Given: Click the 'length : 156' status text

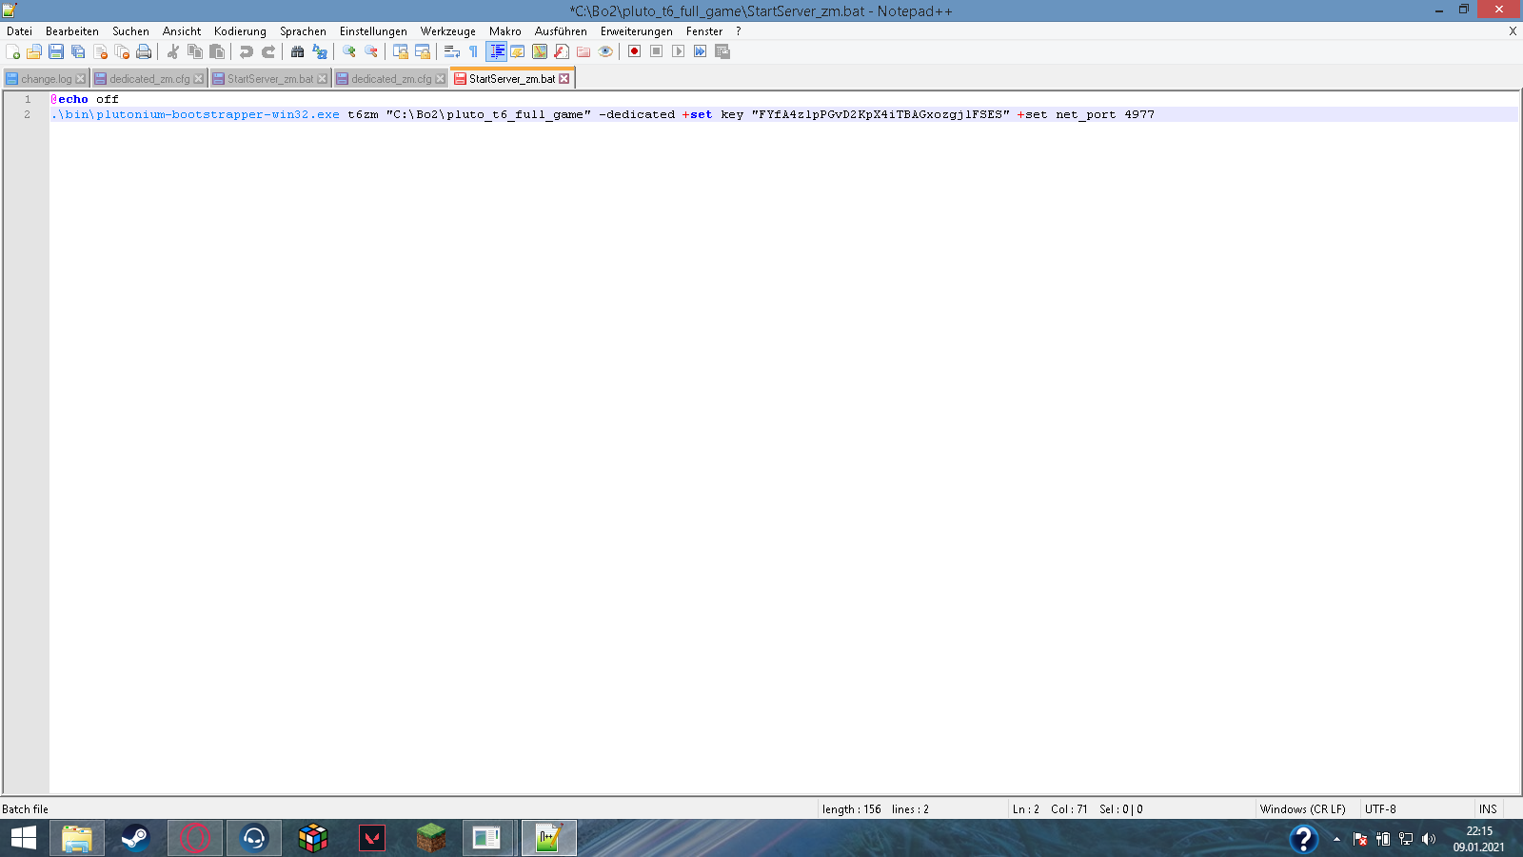Looking at the screenshot, I should [852, 809].
